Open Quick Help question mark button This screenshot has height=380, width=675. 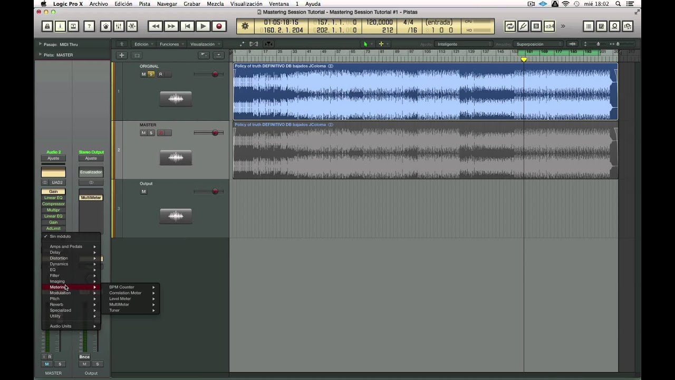89,26
